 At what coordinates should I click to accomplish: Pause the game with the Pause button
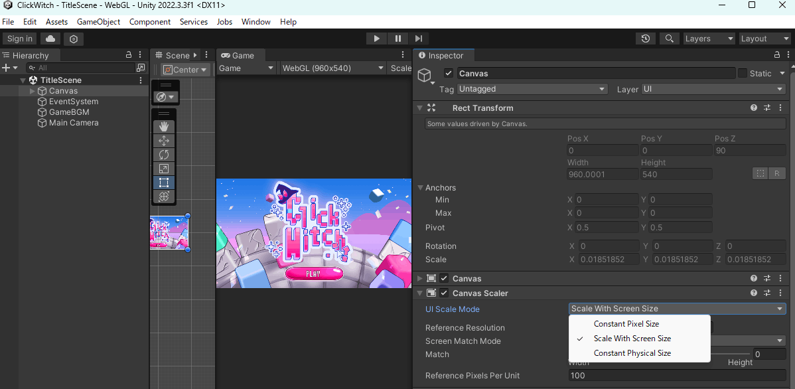398,39
